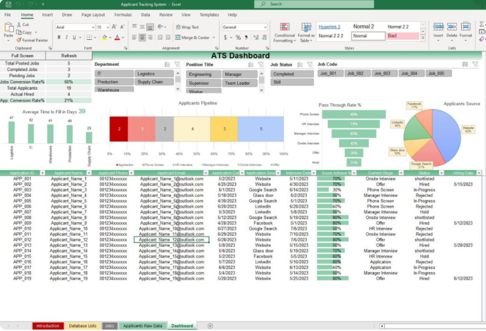Apply Comma Style number format
486x331 pixels.
click(246, 37)
